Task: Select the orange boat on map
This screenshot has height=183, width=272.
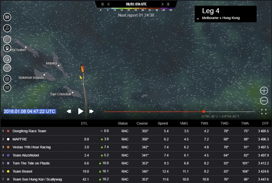Action: (83, 69)
